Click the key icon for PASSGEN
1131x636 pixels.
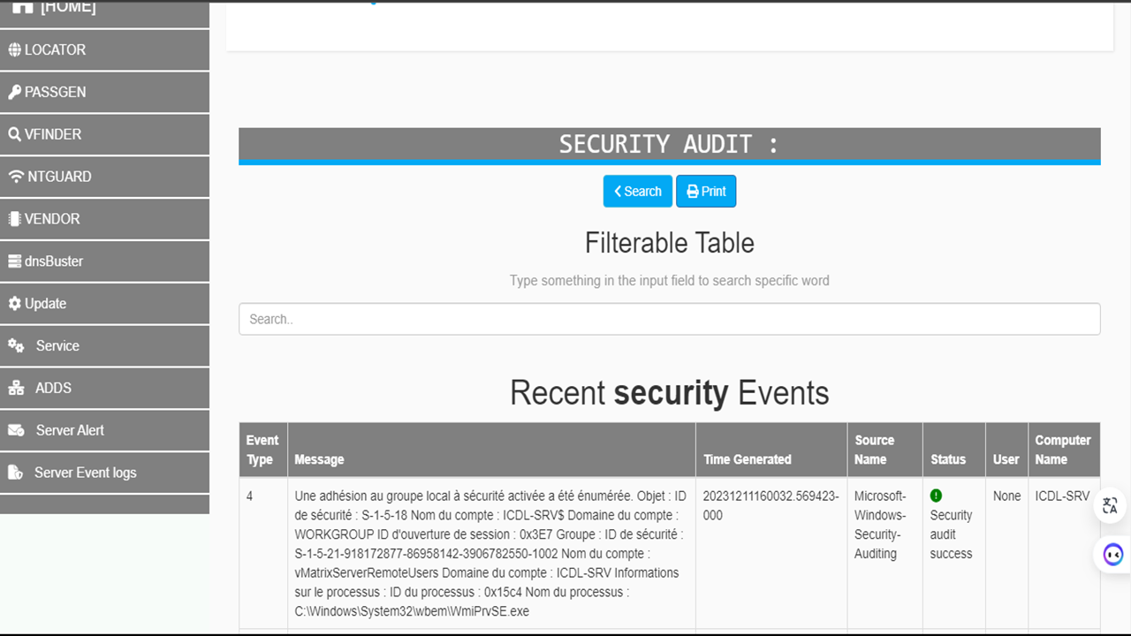14,93
